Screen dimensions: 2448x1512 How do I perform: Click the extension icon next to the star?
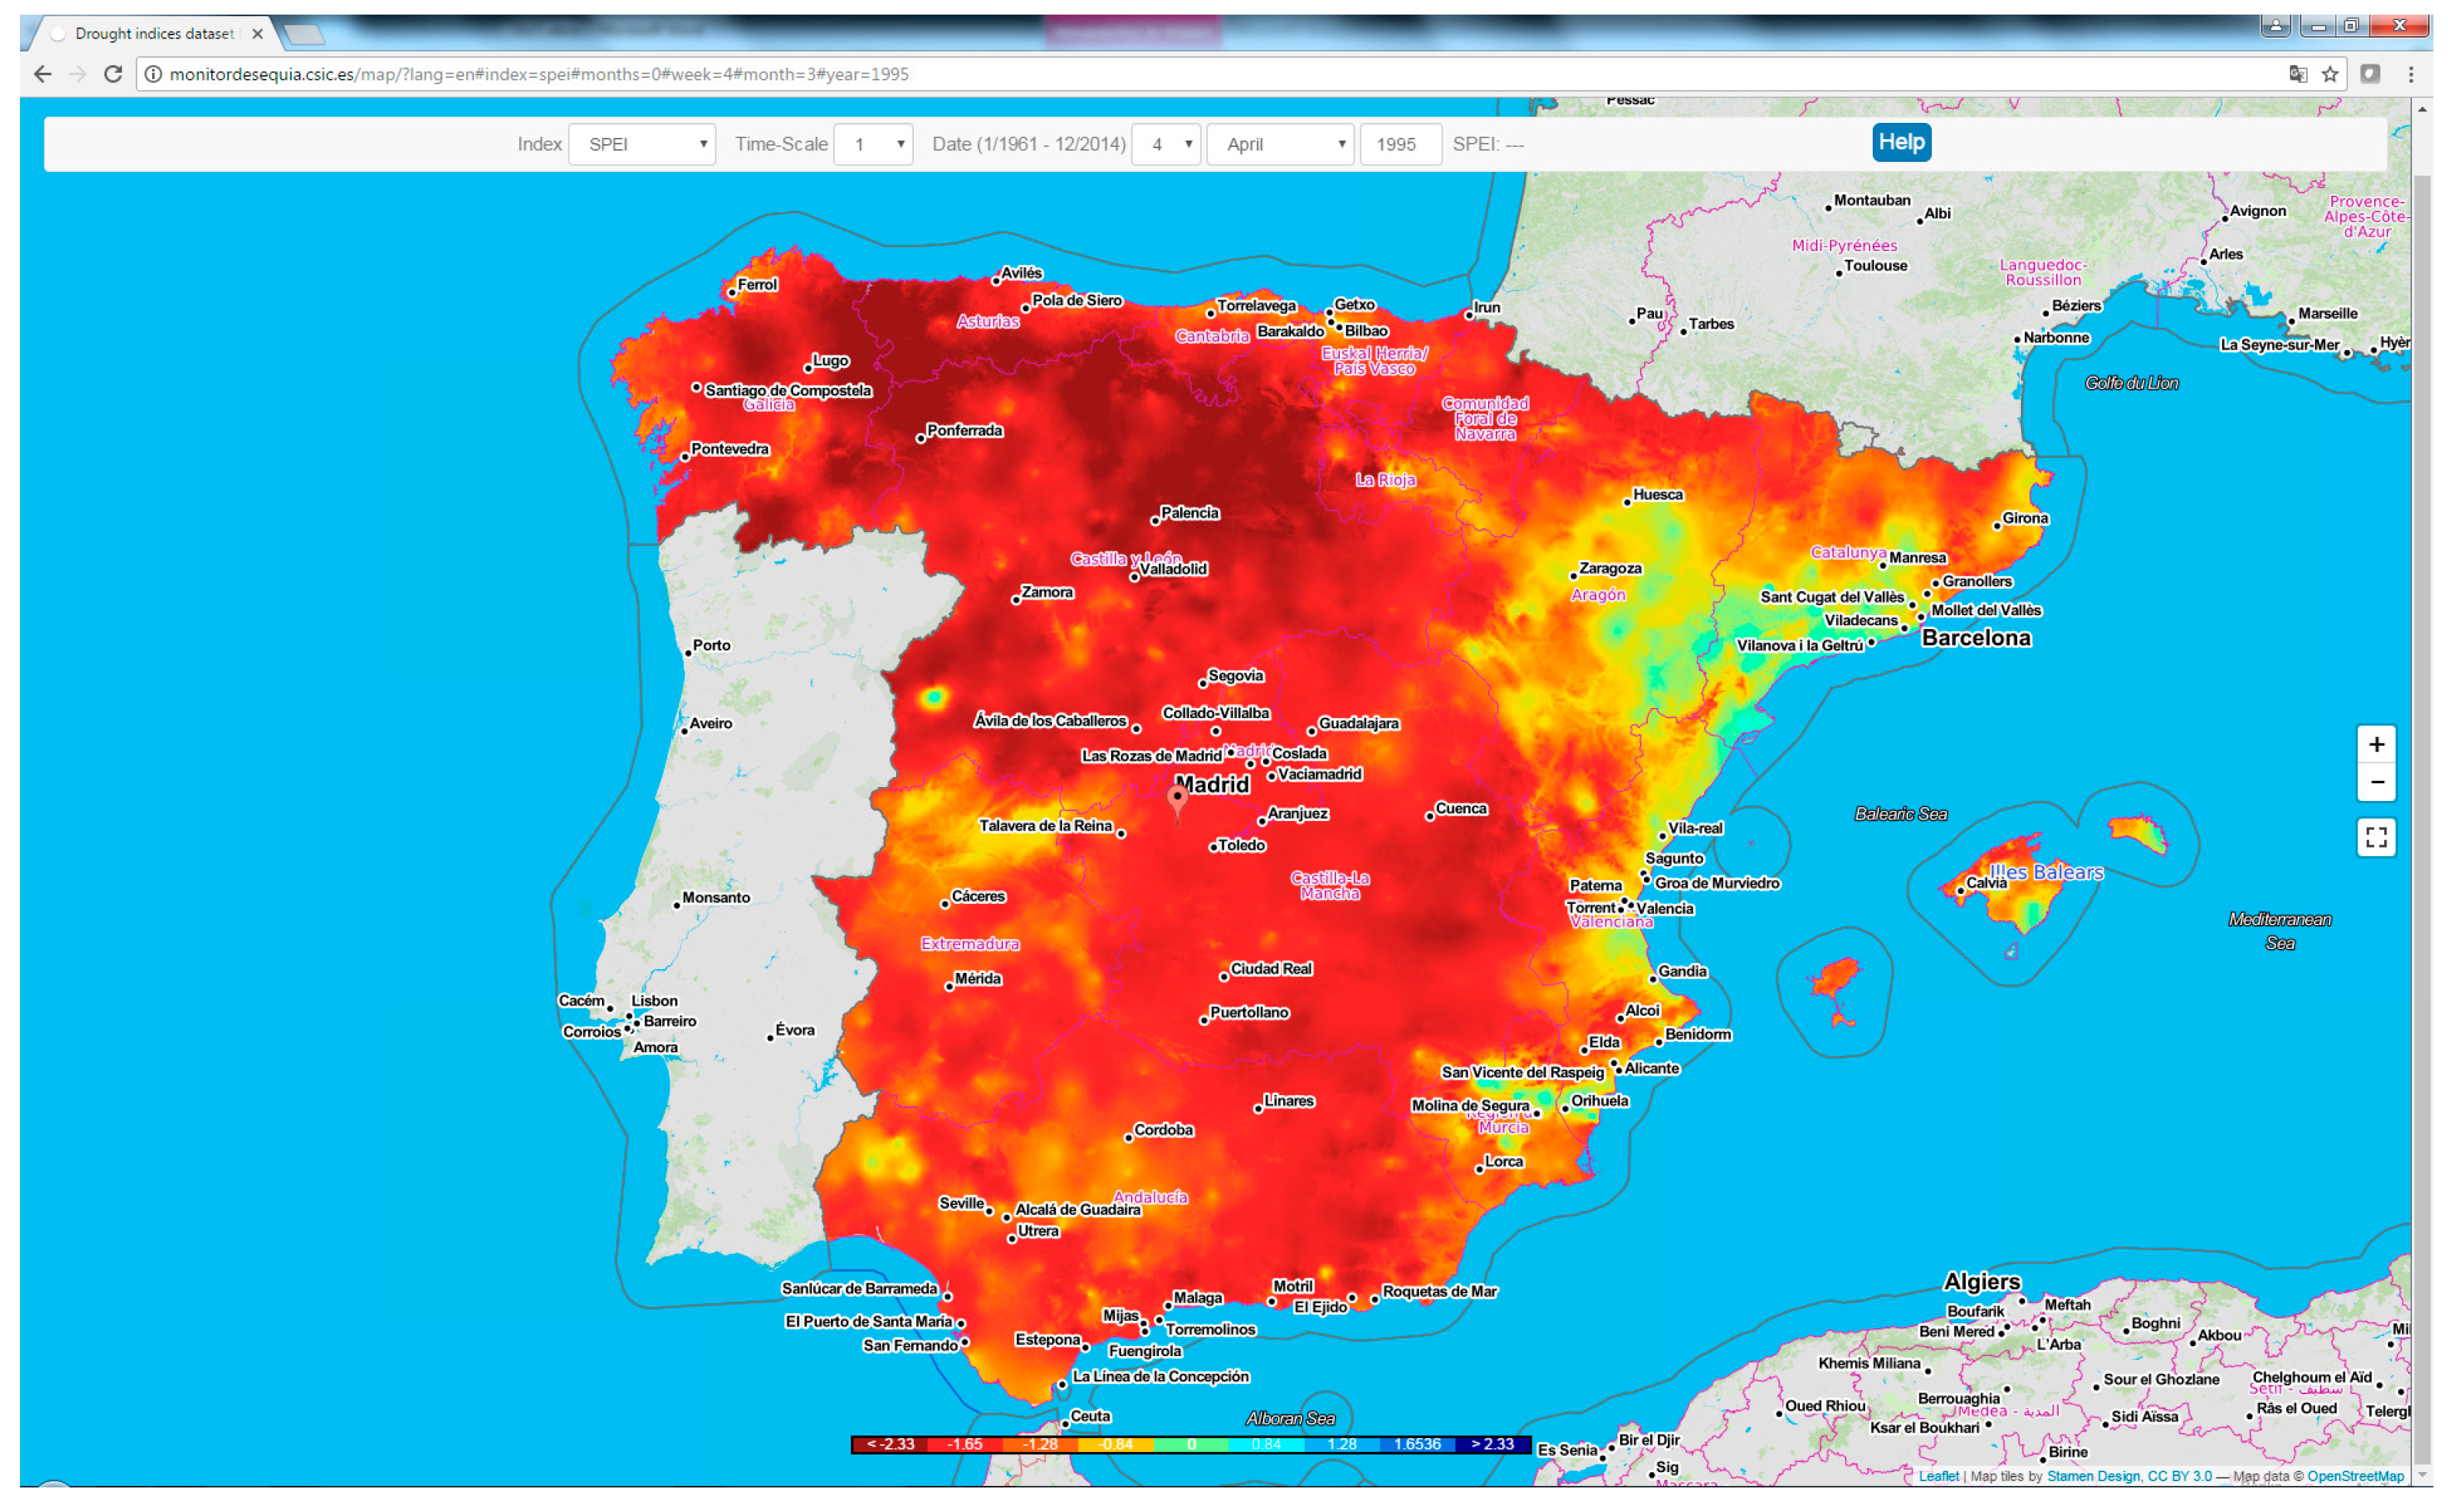(x=2372, y=73)
